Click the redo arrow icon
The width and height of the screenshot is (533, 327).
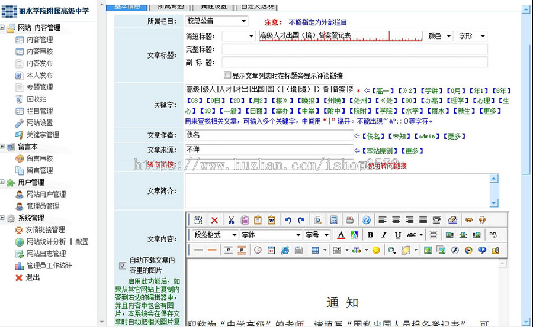(x=301, y=220)
